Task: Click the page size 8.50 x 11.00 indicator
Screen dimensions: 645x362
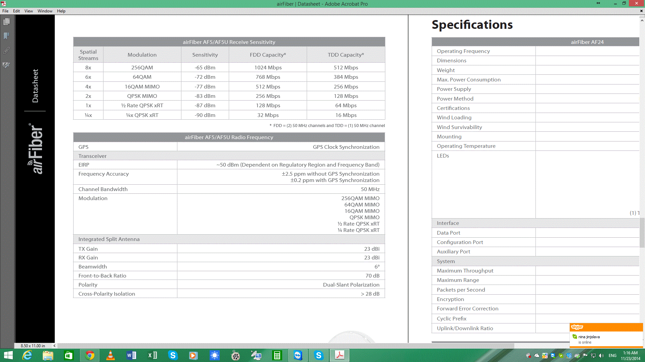Action: click(x=33, y=346)
